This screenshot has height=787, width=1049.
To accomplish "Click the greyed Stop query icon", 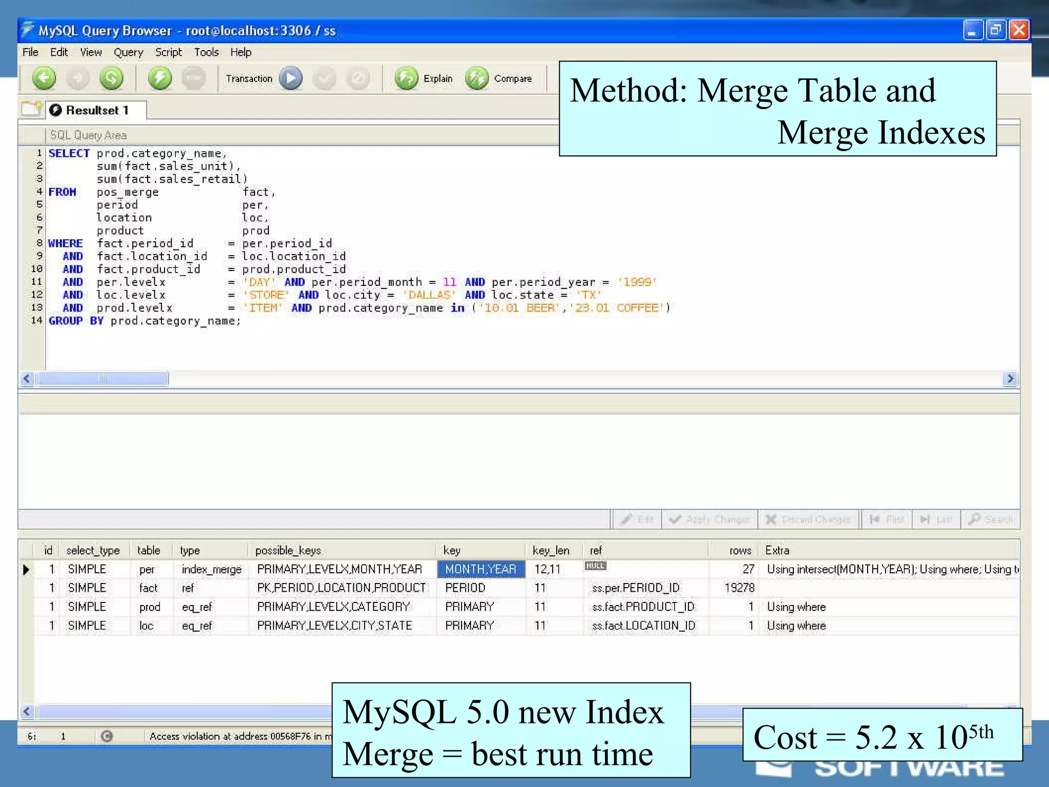I will [x=194, y=78].
